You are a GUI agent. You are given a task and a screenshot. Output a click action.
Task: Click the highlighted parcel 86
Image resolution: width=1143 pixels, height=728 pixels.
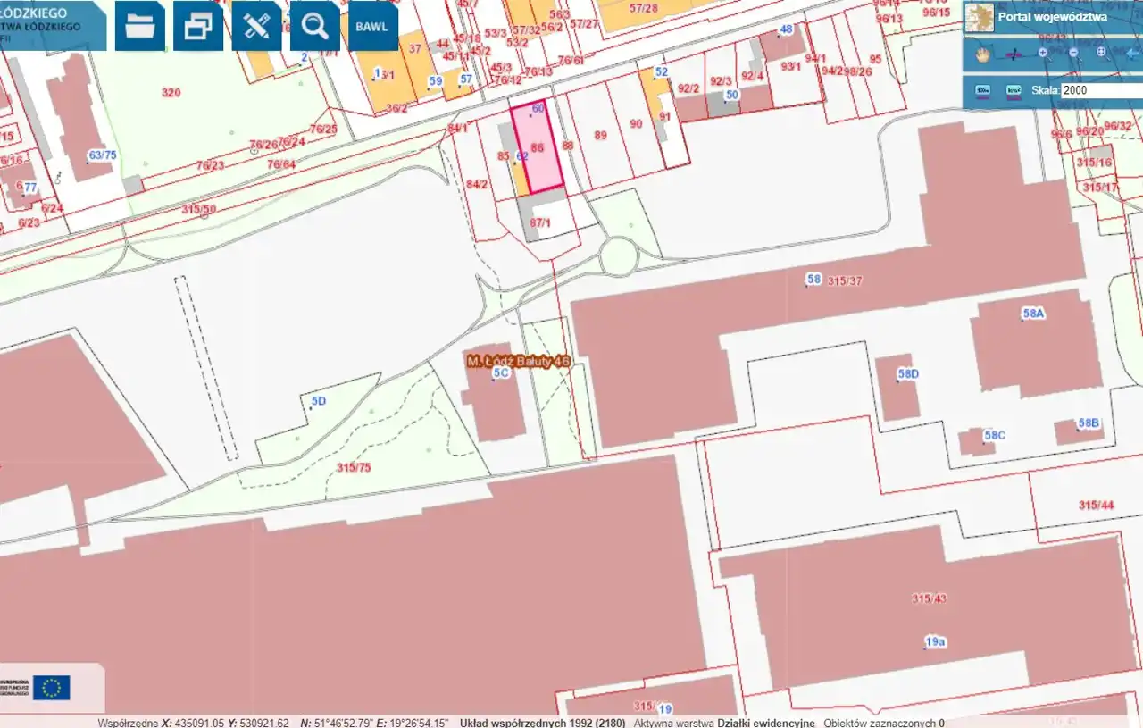(x=538, y=147)
